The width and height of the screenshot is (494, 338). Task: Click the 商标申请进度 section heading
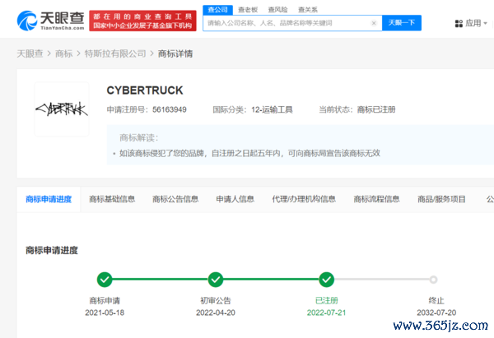[x=52, y=251]
